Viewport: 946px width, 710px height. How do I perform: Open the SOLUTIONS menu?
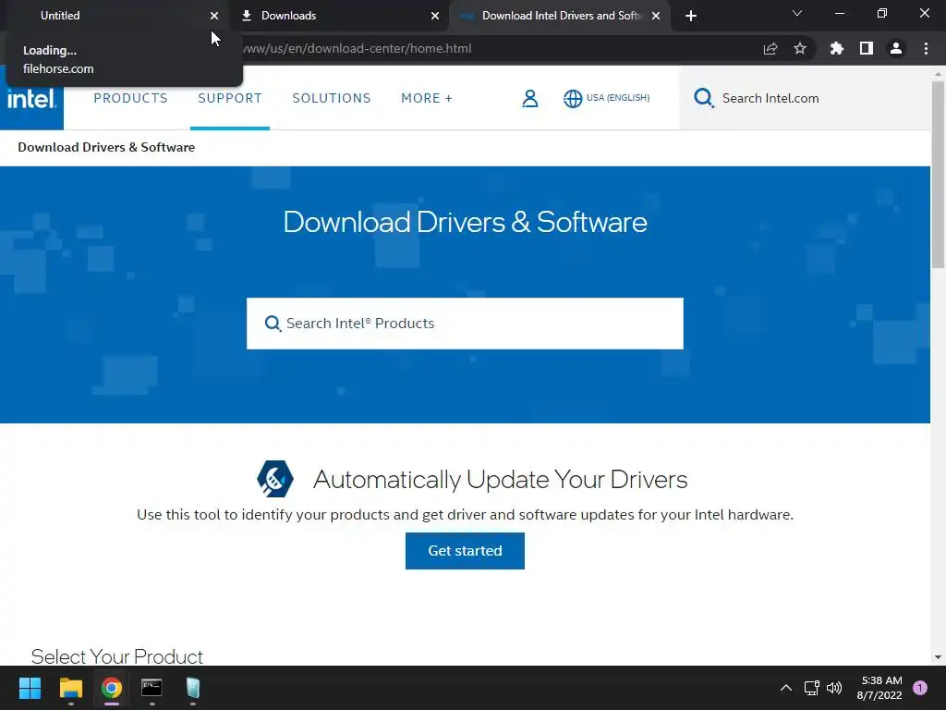point(332,98)
